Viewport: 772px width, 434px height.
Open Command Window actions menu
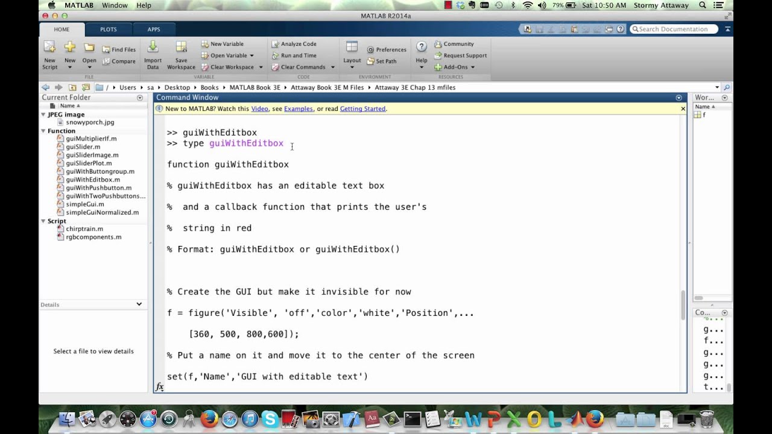click(x=679, y=98)
